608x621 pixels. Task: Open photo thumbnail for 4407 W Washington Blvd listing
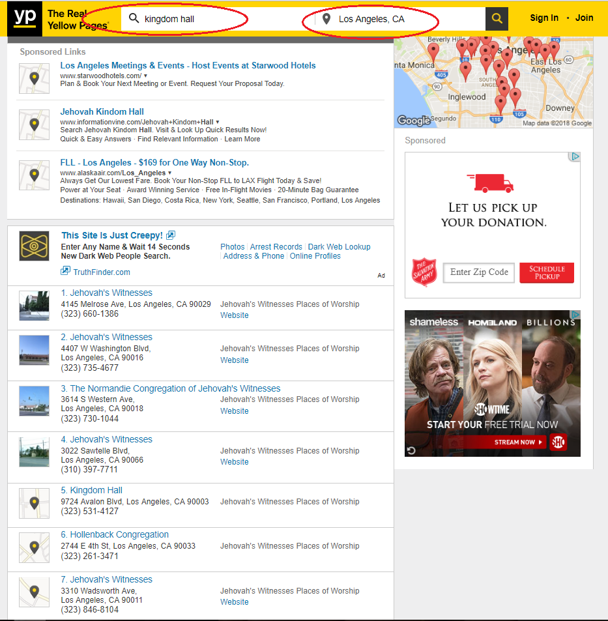(x=34, y=350)
